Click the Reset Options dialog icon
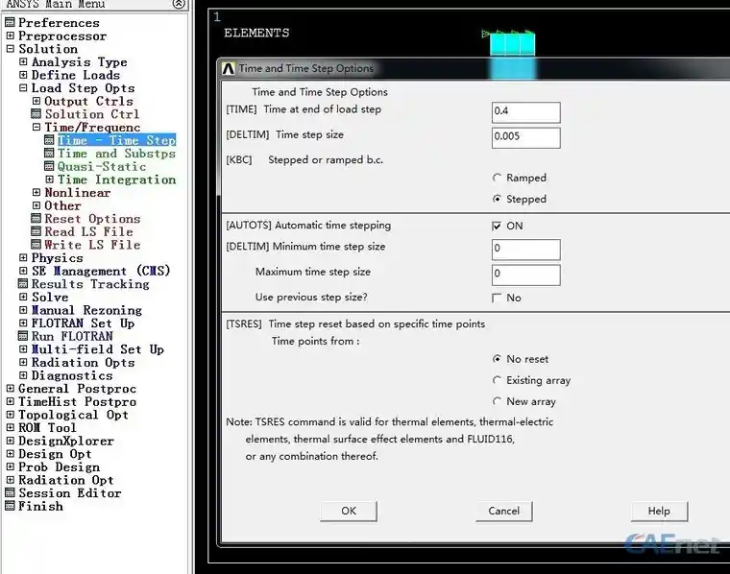 tap(36, 218)
